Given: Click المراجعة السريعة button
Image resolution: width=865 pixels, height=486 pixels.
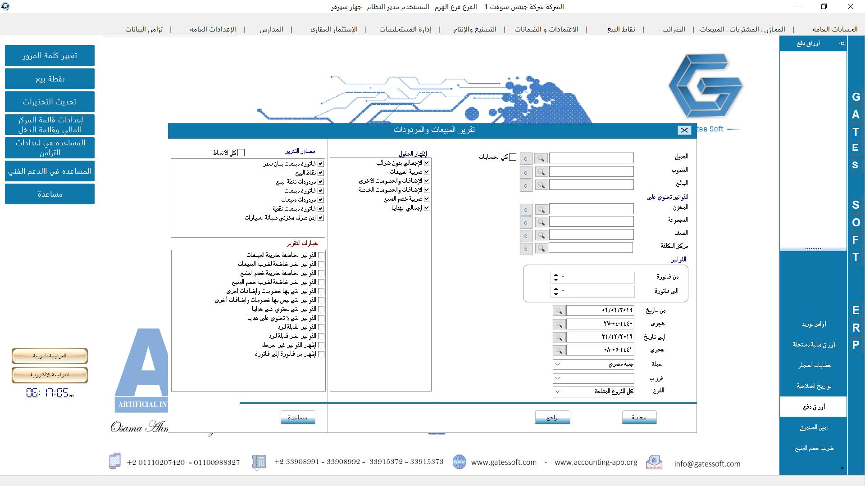Looking at the screenshot, I should tap(50, 356).
